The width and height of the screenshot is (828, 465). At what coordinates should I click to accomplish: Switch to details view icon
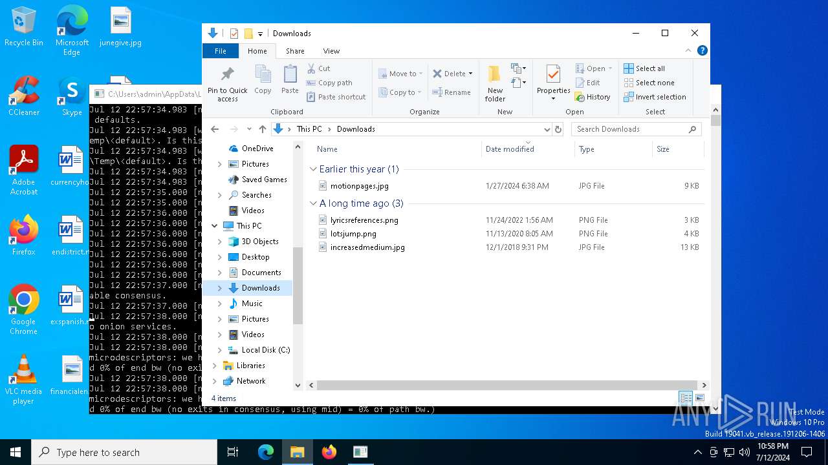[686, 398]
